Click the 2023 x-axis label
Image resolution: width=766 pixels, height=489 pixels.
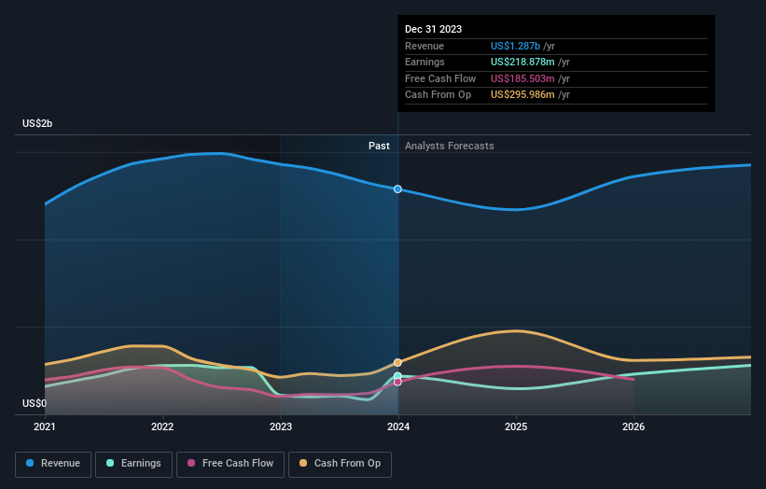tap(281, 427)
